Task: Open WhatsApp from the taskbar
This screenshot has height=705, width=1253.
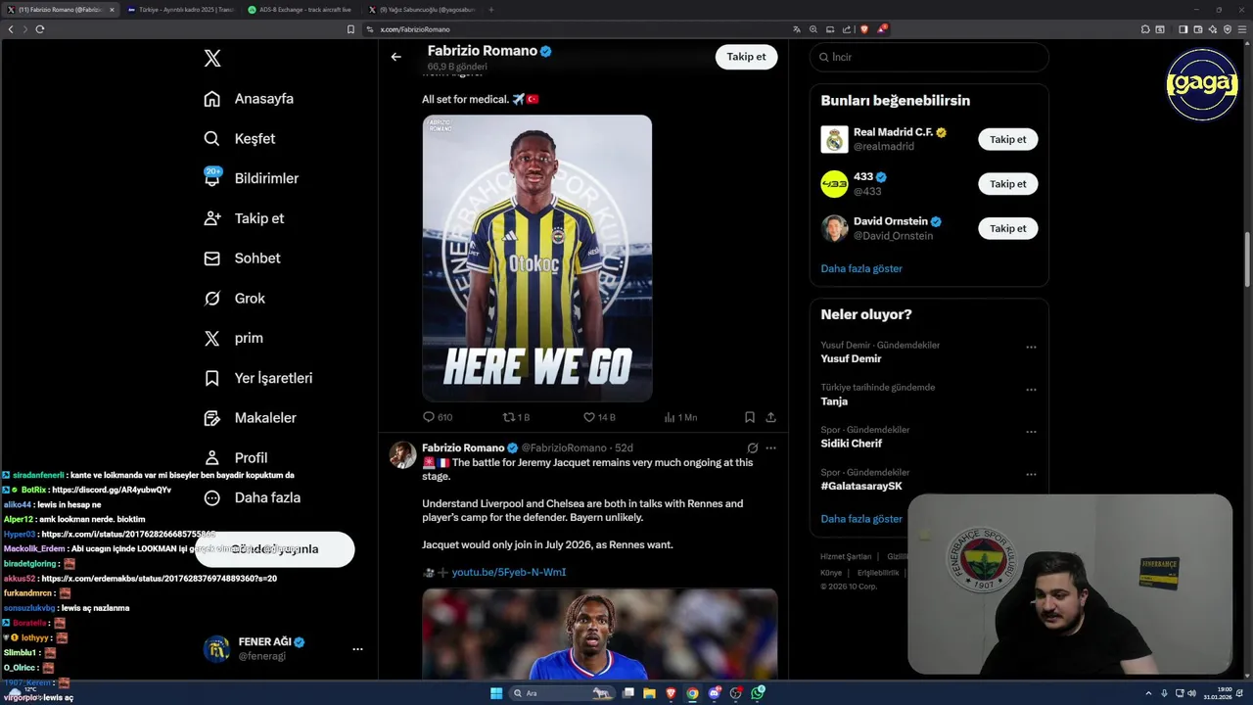Action: (x=758, y=693)
